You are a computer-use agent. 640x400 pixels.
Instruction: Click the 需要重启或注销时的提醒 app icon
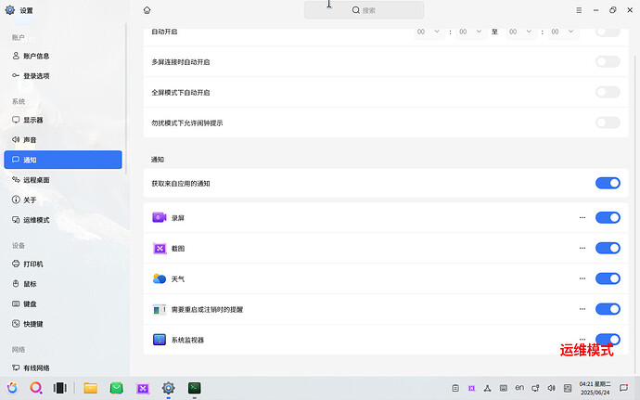[160, 309]
